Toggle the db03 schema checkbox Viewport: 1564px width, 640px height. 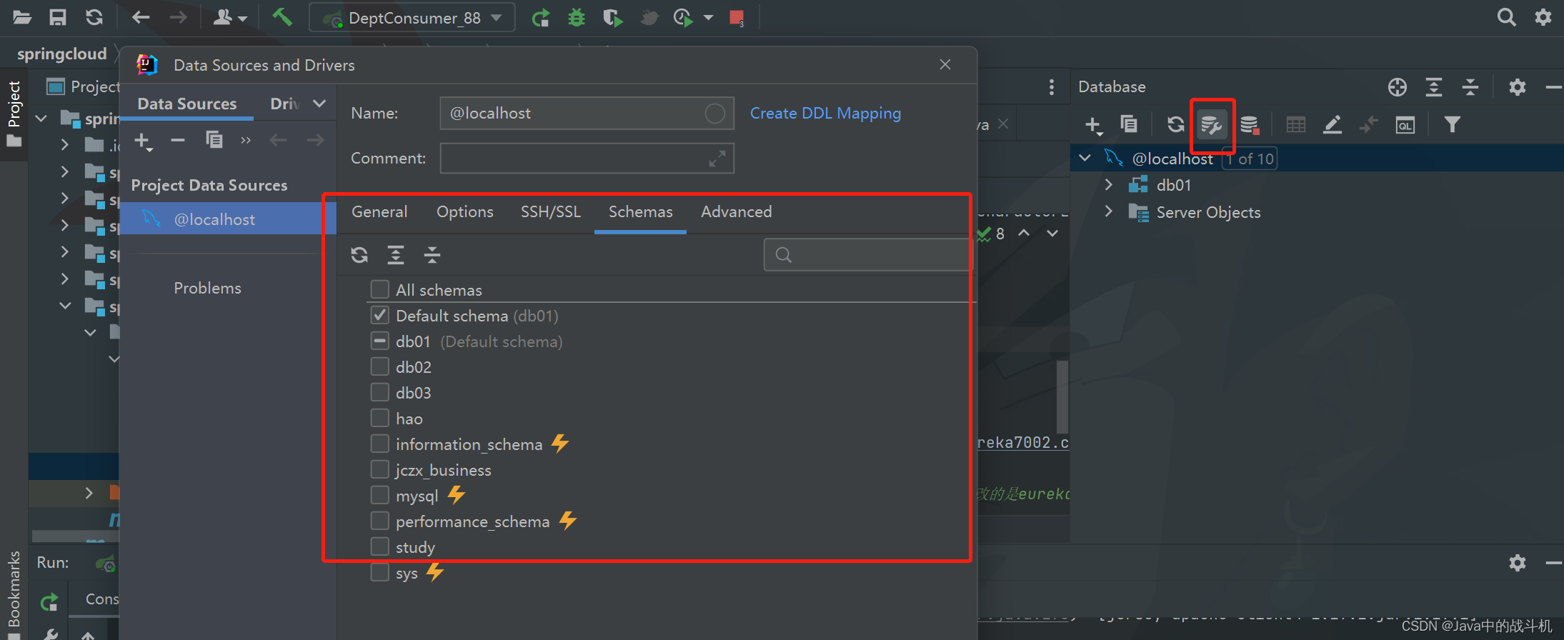[x=379, y=392]
